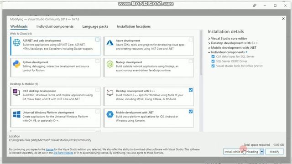This screenshot has height=164, width=292.
Task: Enable Universal Windows Platform development checkbox
Action: pyautogui.click(x=97, y=112)
